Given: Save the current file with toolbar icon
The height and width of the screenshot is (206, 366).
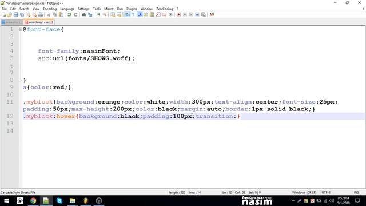Looking at the screenshot, I should click(15, 14).
